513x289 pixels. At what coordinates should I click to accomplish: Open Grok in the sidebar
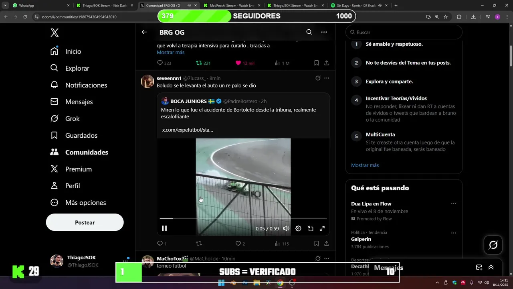pyautogui.click(x=65, y=119)
